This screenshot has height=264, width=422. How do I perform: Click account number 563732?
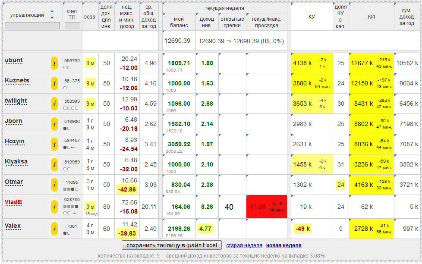coord(72,60)
